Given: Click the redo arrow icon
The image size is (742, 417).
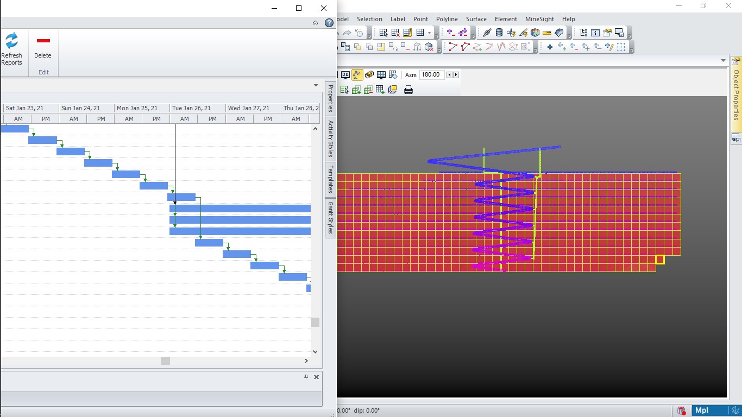Looking at the screenshot, I should [347, 33].
